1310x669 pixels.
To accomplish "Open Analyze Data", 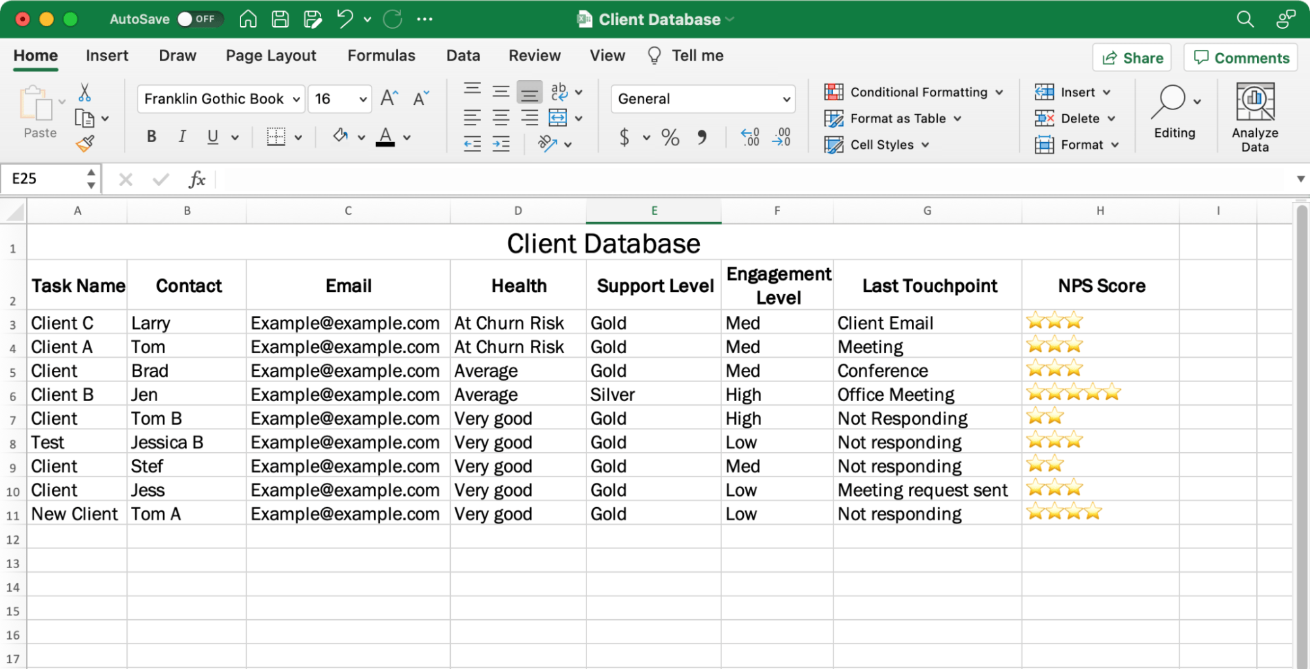I will (x=1254, y=117).
